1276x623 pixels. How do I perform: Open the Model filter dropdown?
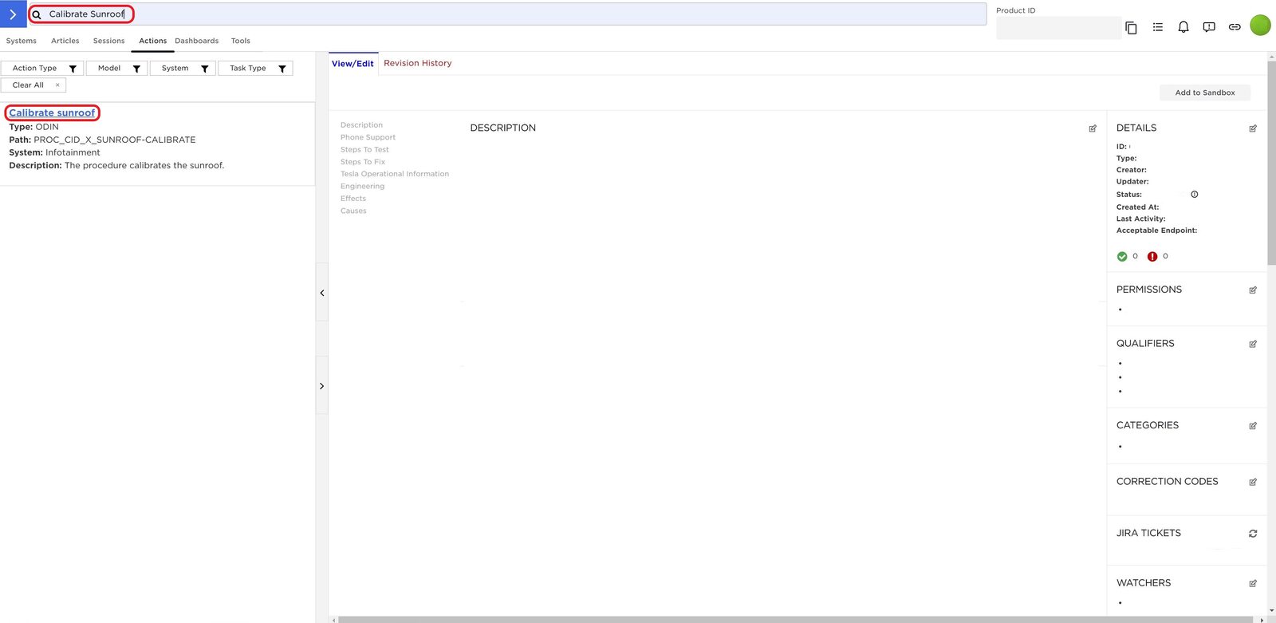tap(116, 69)
